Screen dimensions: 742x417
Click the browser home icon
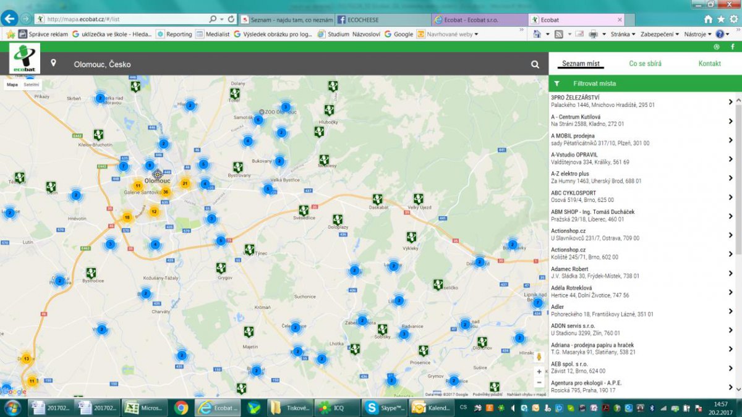pos(708,19)
